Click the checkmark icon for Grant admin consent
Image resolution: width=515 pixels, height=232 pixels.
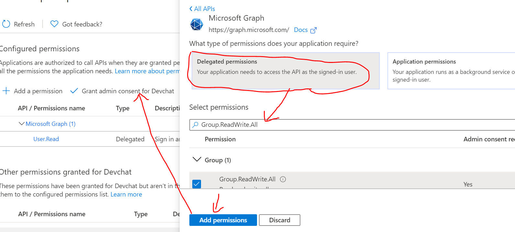[74, 91]
